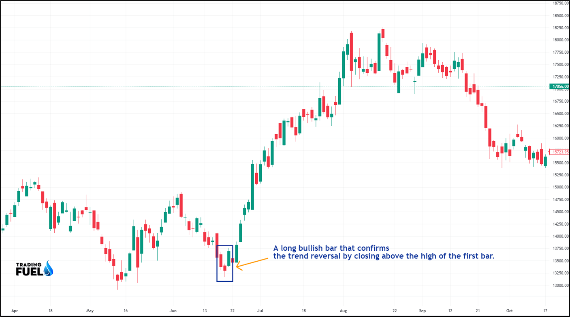Select the 17750.00 price axis label

pyautogui.click(x=561, y=53)
